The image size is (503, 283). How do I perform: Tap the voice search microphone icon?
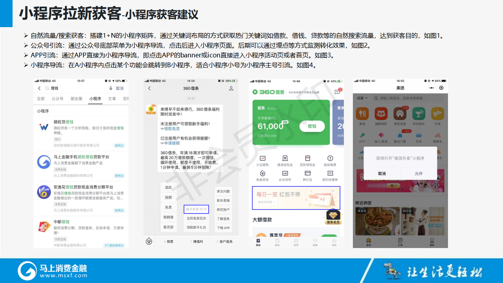pyautogui.click(x=111, y=88)
